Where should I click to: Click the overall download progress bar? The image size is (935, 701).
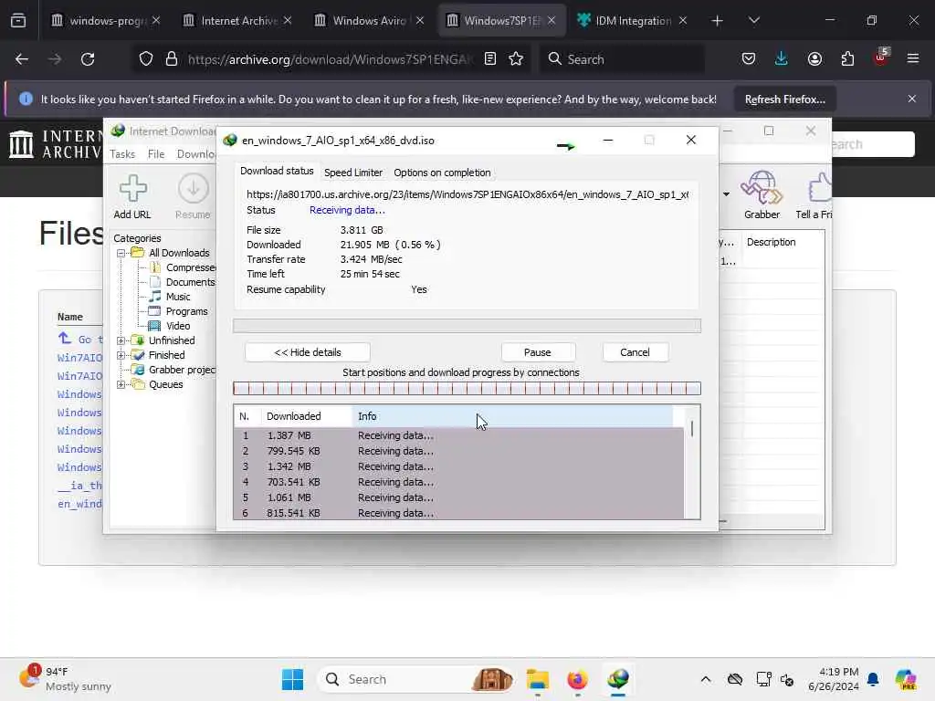coord(467,326)
